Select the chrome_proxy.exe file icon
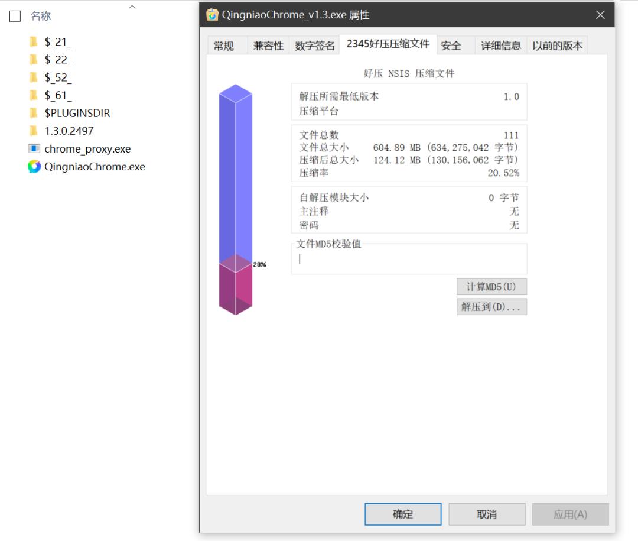Image resolution: width=638 pixels, height=541 pixels. click(x=34, y=149)
